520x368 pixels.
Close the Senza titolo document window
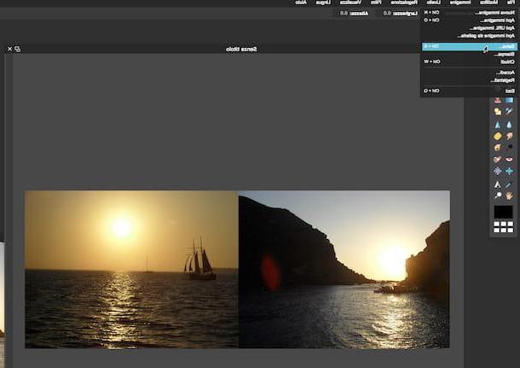(9, 49)
